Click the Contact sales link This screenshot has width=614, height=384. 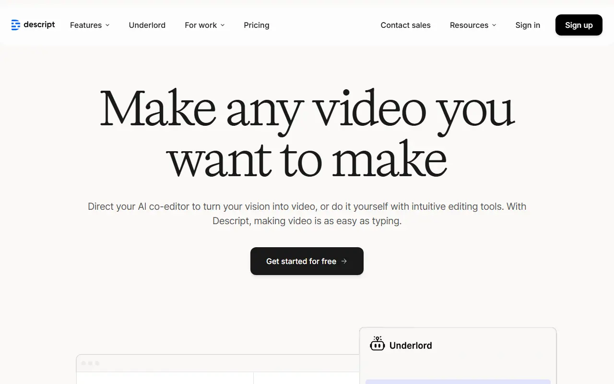pos(405,25)
